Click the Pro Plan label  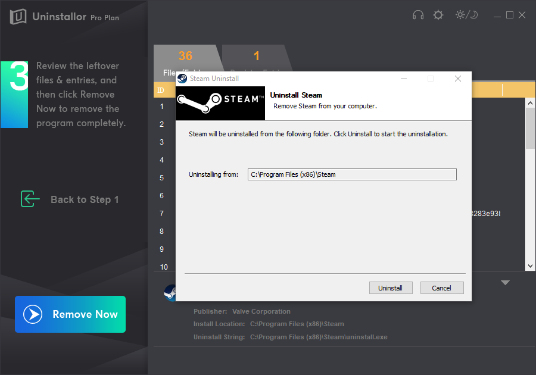[105, 17]
